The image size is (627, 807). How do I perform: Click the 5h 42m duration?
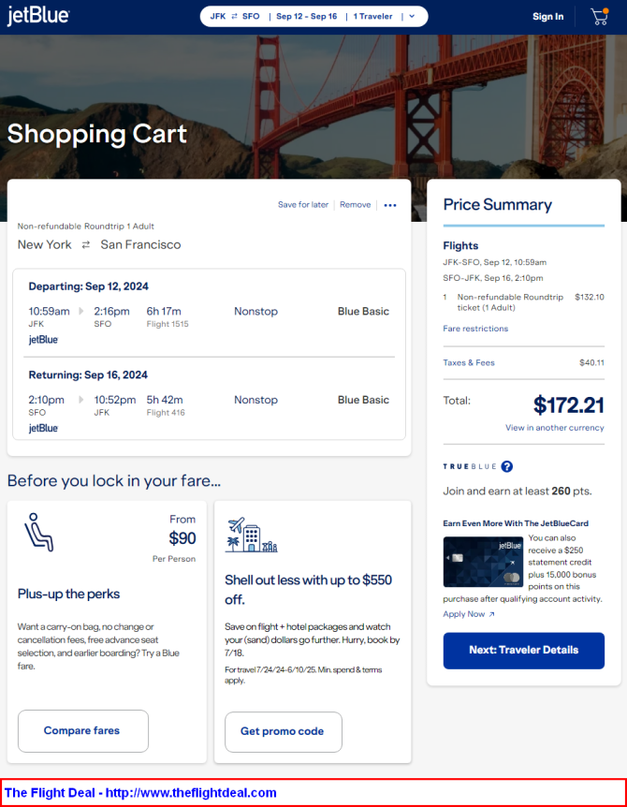(x=165, y=400)
